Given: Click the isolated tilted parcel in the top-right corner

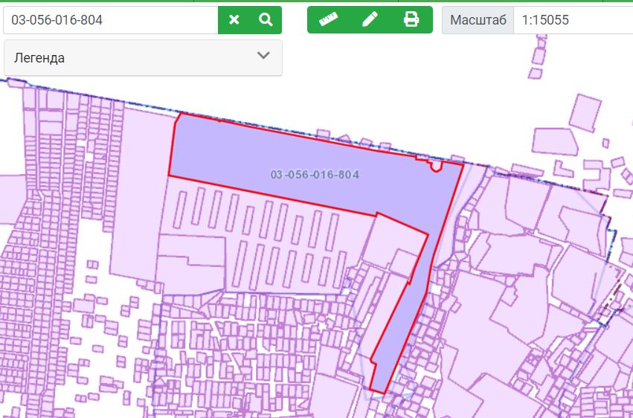Looking at the screenshot, I should (584, 113).
